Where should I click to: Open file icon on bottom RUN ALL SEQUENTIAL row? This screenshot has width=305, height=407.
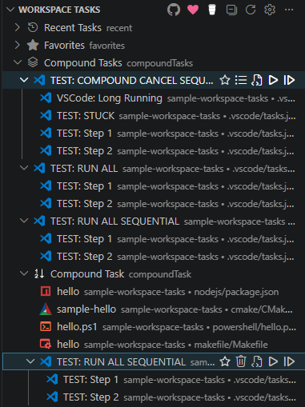click(257, 361)
